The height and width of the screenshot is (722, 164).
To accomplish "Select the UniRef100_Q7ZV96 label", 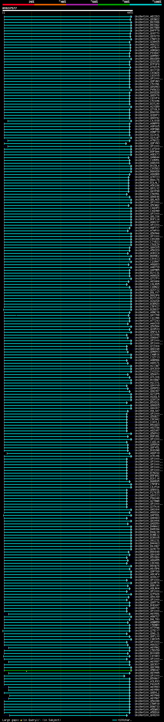I will click(x=147, y=335).
